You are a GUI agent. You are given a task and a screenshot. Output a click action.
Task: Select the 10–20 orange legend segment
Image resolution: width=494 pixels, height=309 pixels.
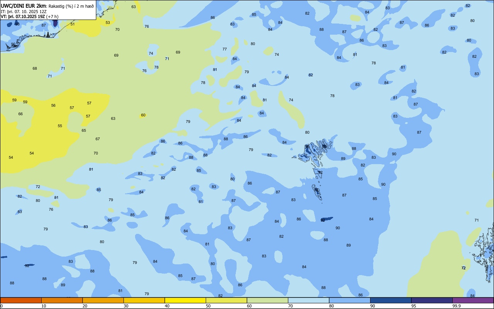point(62,300)
